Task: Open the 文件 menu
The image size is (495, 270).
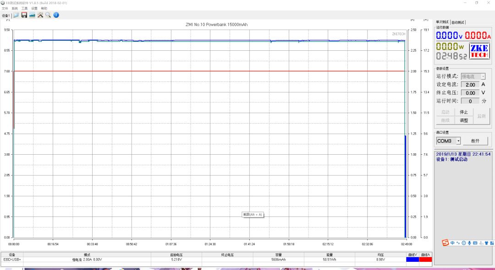Action: point(5,9)
